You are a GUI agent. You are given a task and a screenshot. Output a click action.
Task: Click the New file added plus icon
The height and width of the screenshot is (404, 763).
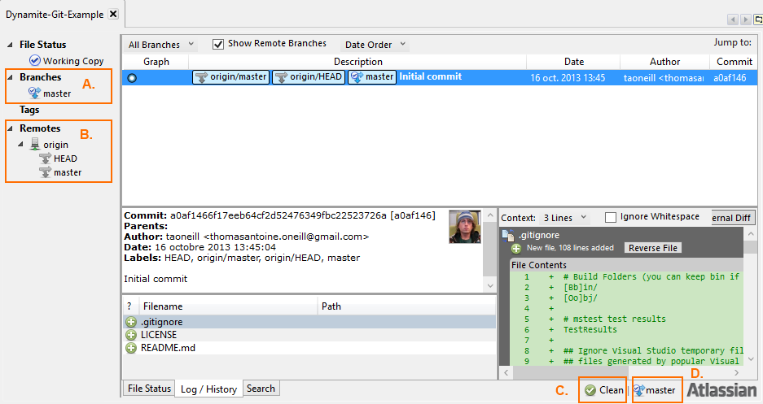(516, 249)
